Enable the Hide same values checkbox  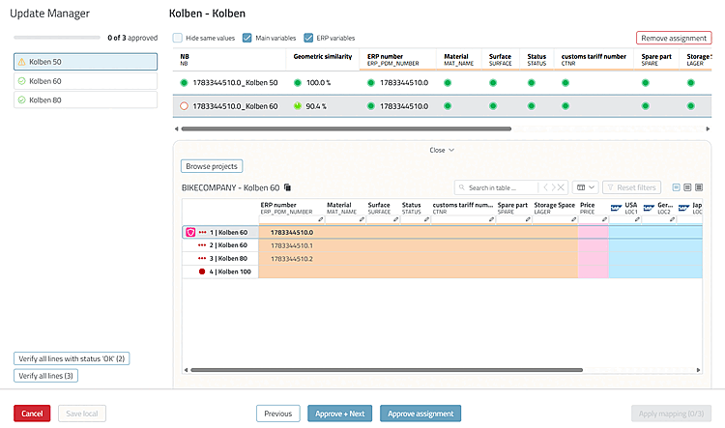click(x=178, y=38)
